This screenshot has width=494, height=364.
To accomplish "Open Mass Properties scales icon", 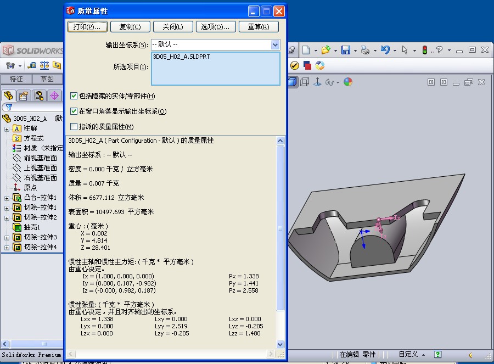I will tap(44, 65).
